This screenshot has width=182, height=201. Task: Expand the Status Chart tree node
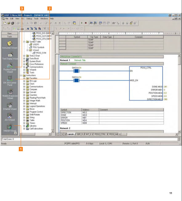(x=24, y=56)
